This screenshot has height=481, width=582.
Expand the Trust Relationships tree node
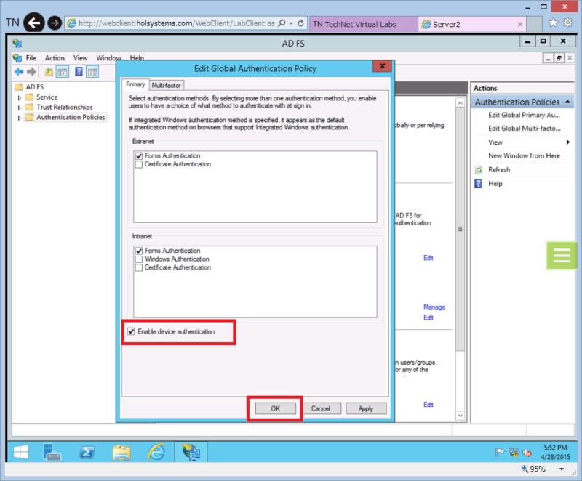click(x=20, y=108)
